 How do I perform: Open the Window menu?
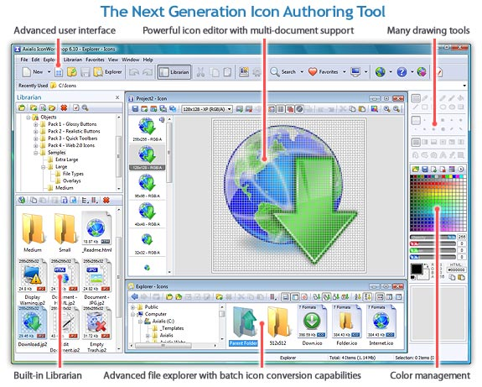(130, 60)
